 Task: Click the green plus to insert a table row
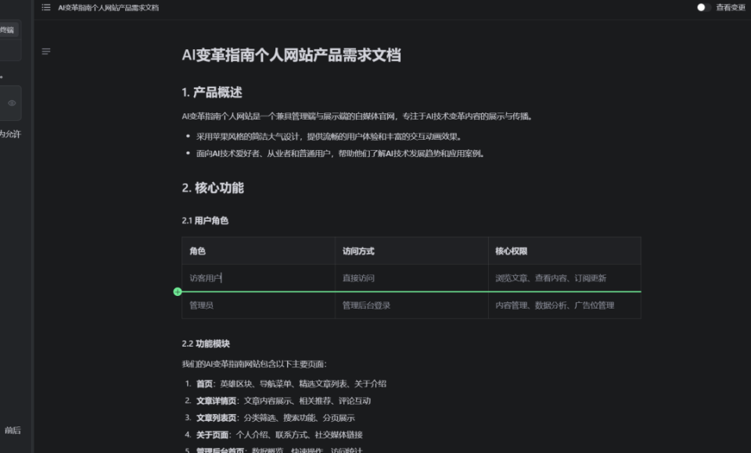(178, 291)
